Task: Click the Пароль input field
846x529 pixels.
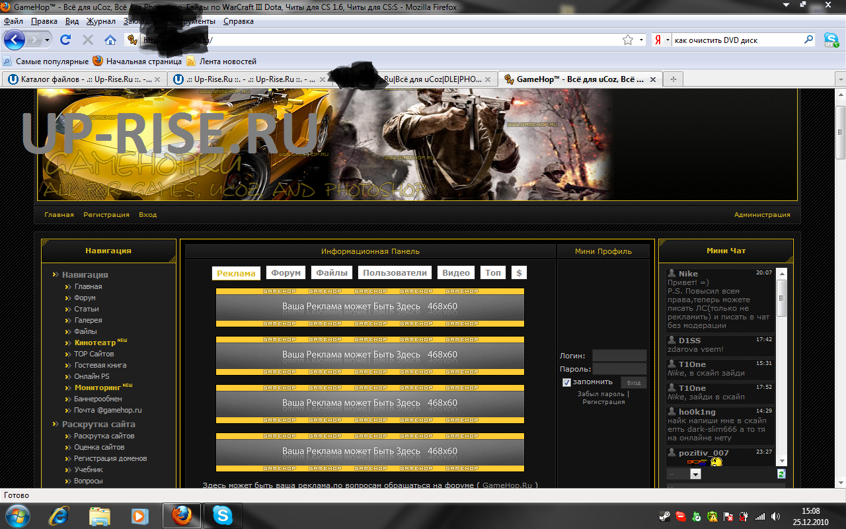Action: click(619, 369)
